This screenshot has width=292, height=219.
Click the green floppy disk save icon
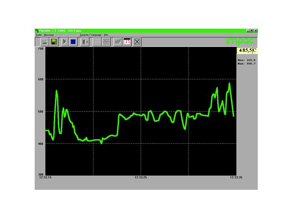click(54, 42)
